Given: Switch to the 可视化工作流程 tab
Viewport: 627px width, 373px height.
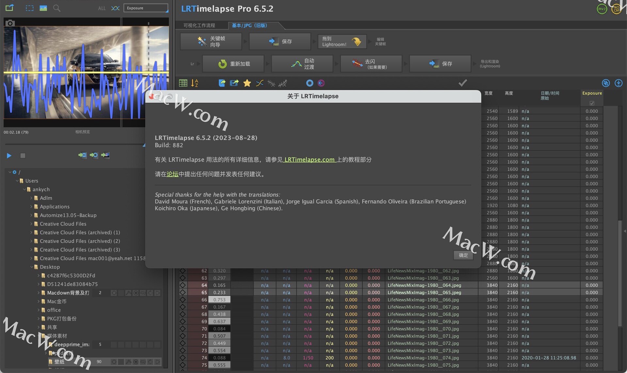Looking at the screenshot, I should pyautogui.click(x=199, y=25).
